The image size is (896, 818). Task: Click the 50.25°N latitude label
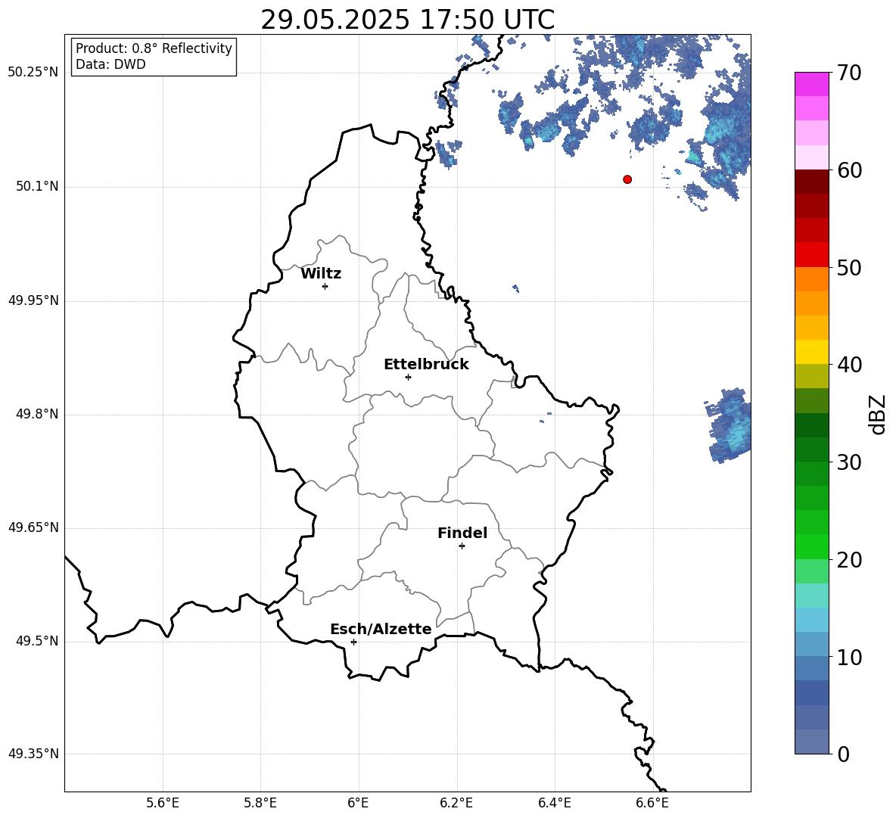(x=33, y=73)
